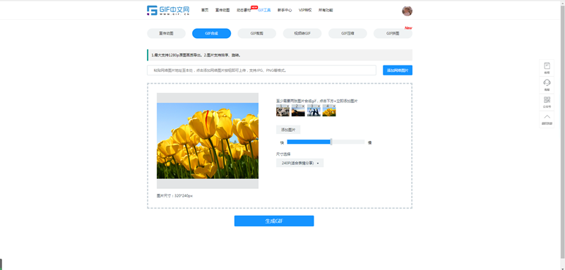Click the 慢 label beside slider
Screen dimensions: 565x270
coord(369,142)
